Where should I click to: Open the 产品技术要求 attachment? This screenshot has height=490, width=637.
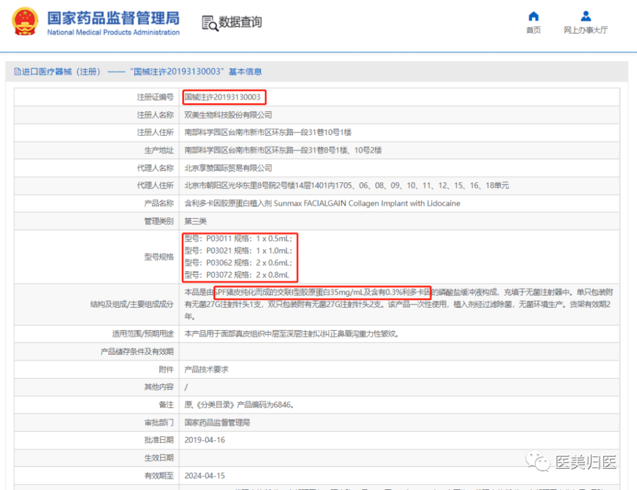pos(207,369)
